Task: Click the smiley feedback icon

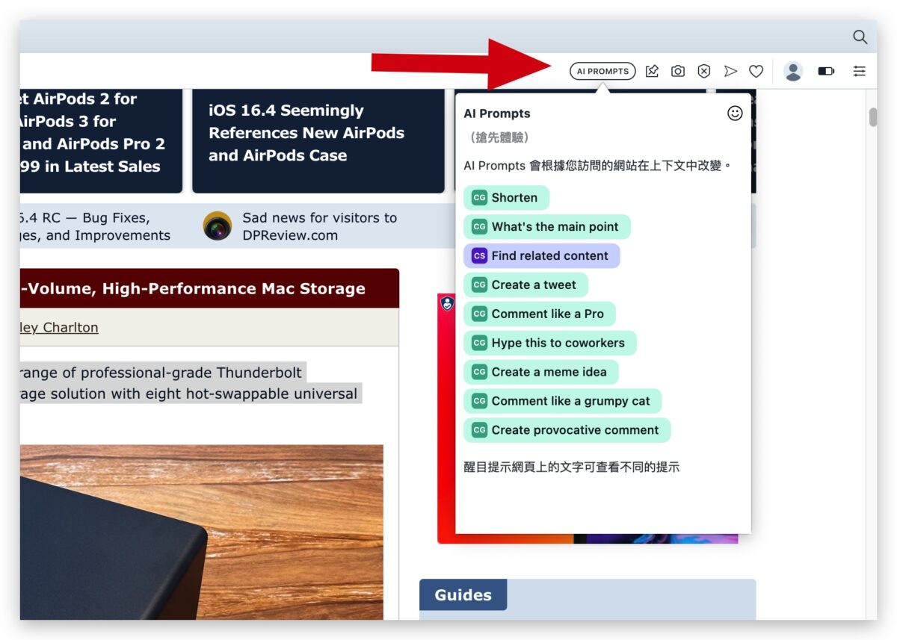Action: click(736, 113)
